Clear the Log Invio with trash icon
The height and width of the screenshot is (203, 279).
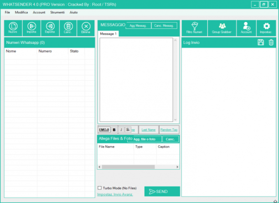click(271, 42)
